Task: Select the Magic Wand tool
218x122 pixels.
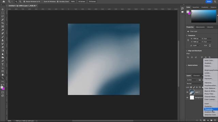Action: pos(3,20)
